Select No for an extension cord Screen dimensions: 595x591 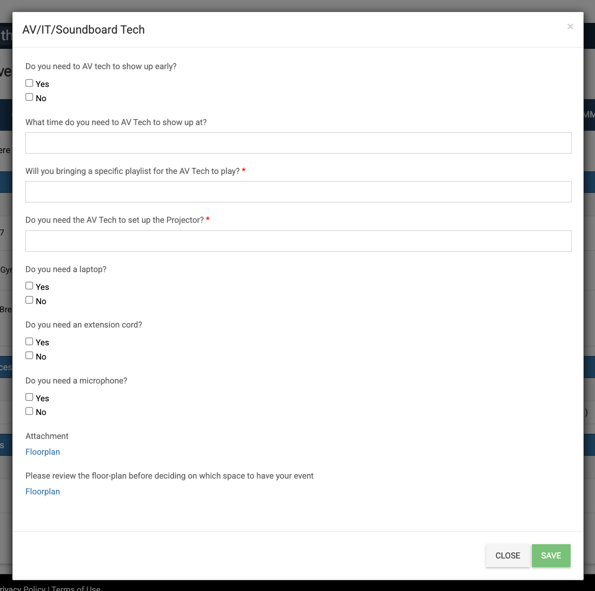pos(30,356)
